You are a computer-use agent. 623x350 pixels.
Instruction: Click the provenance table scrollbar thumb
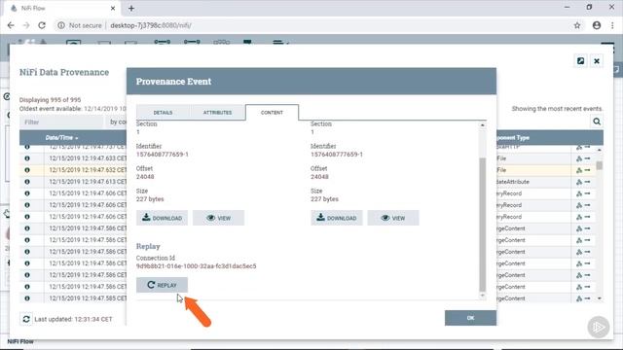[x=600, y=165]
